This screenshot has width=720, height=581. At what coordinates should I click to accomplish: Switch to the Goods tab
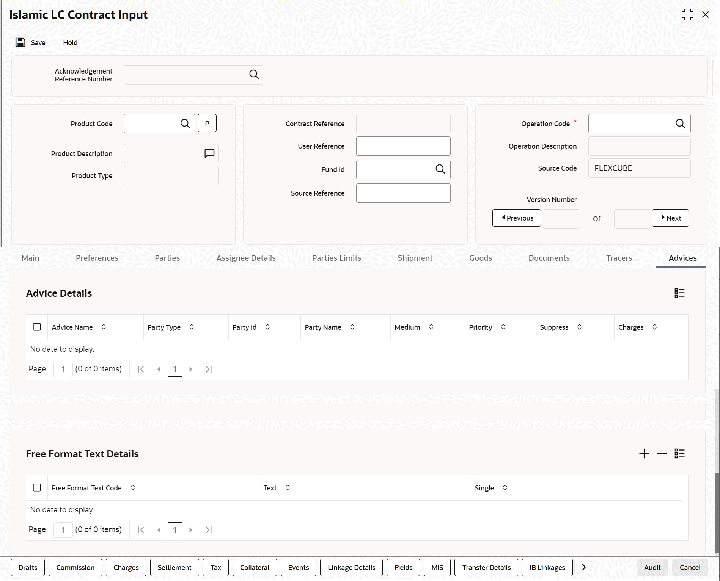point(481,258)
